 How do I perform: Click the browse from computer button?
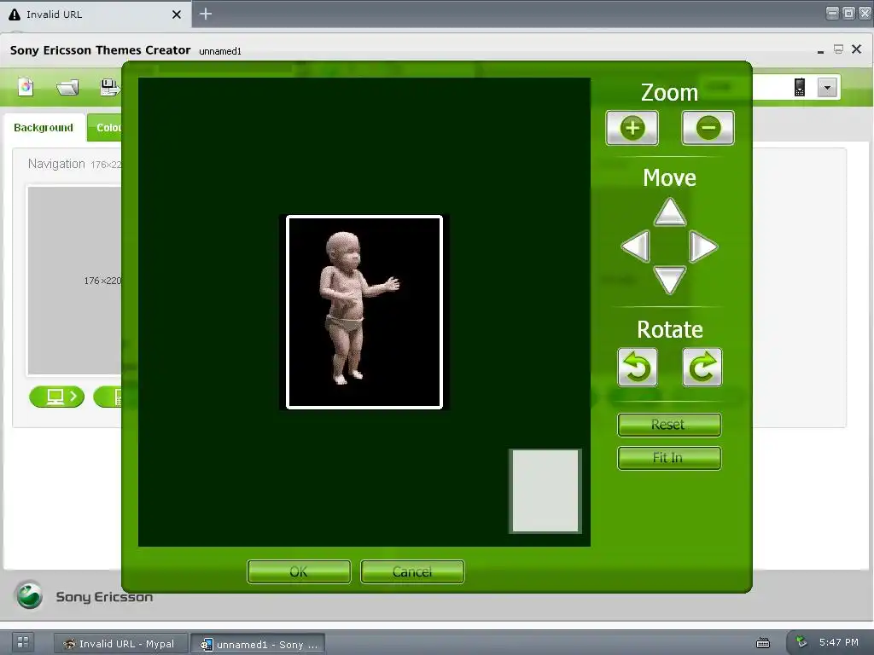pyautogui.click(x=57, y=397)
